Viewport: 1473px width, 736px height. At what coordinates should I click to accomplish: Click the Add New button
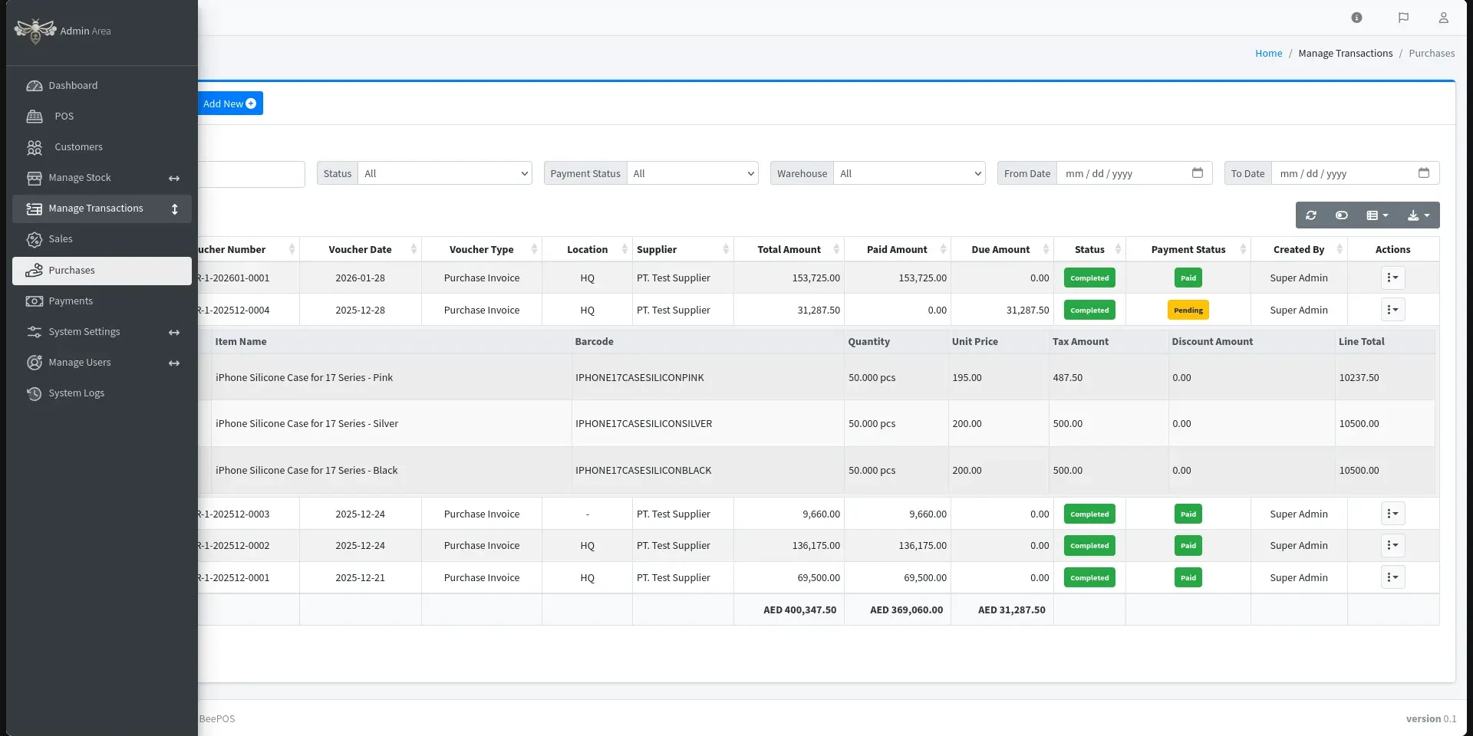pos(229,103)
